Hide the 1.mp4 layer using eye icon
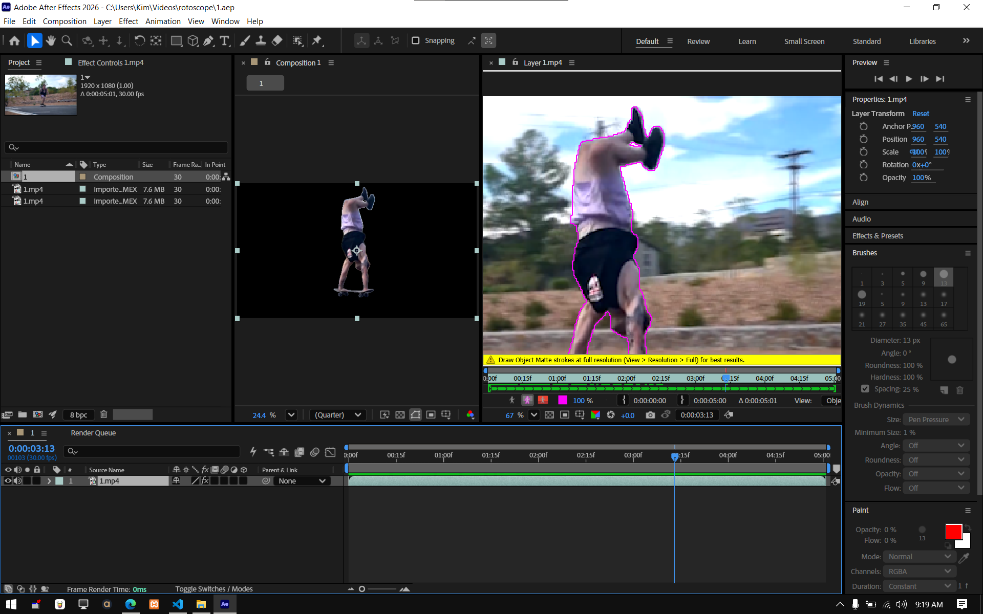 tap(8, 481)
